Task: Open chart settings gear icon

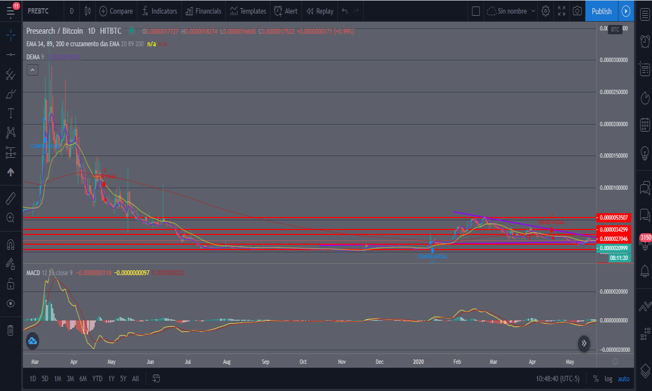Action: pos(546,11)
